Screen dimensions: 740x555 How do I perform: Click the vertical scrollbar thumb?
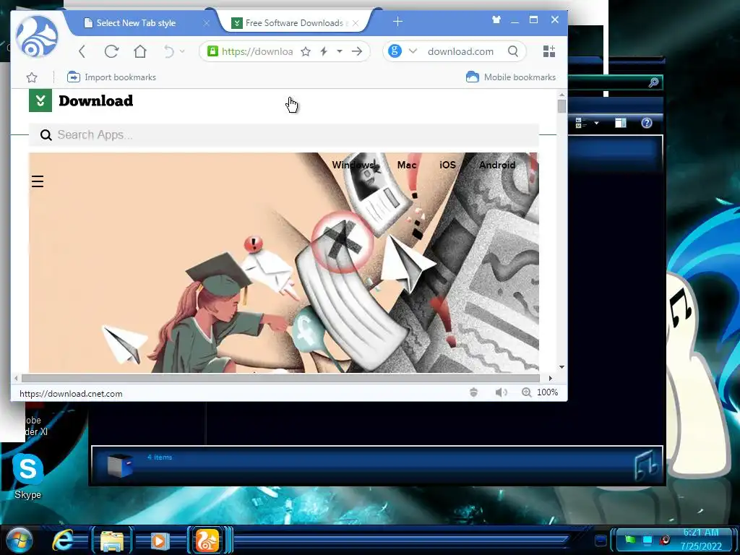[562, 107]
